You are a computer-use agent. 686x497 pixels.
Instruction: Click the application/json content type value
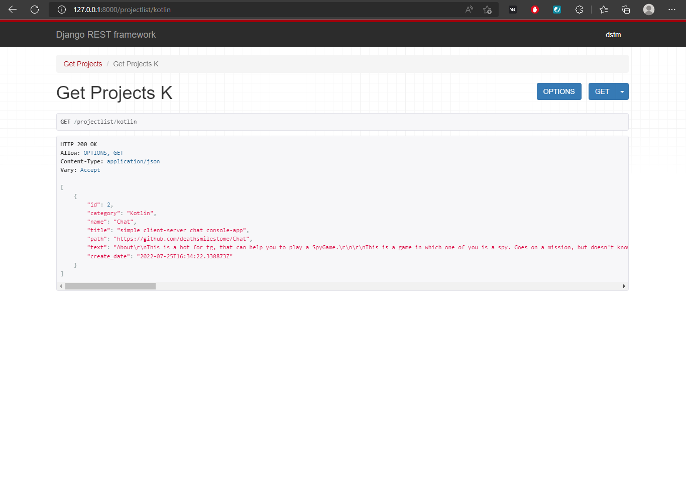133,161
